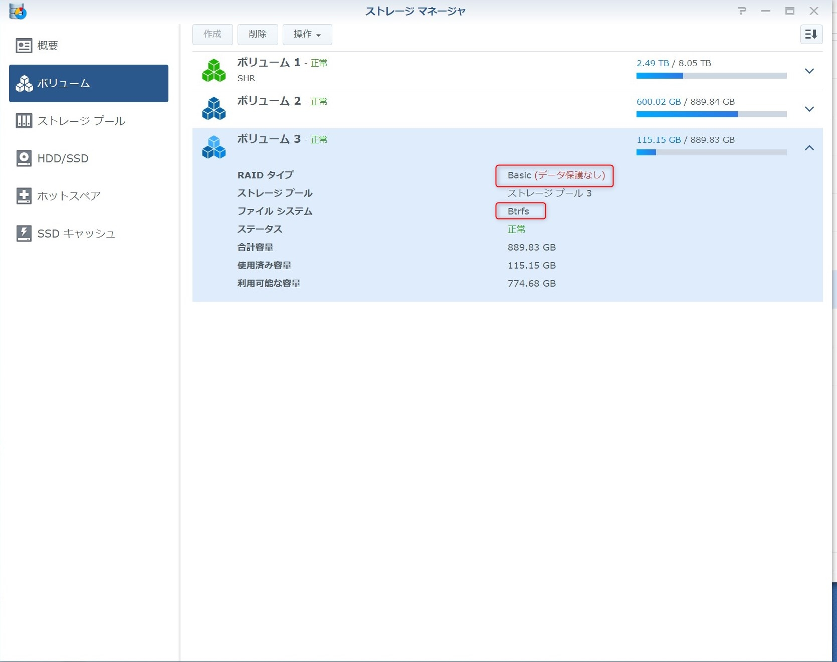
Task: Collapse ボリューム 3 details chevron
Action: [x=809, y=148]
